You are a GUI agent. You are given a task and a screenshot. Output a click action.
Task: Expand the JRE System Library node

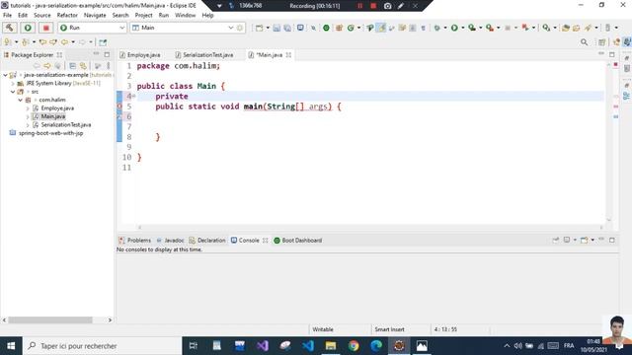tap(13, 83)
